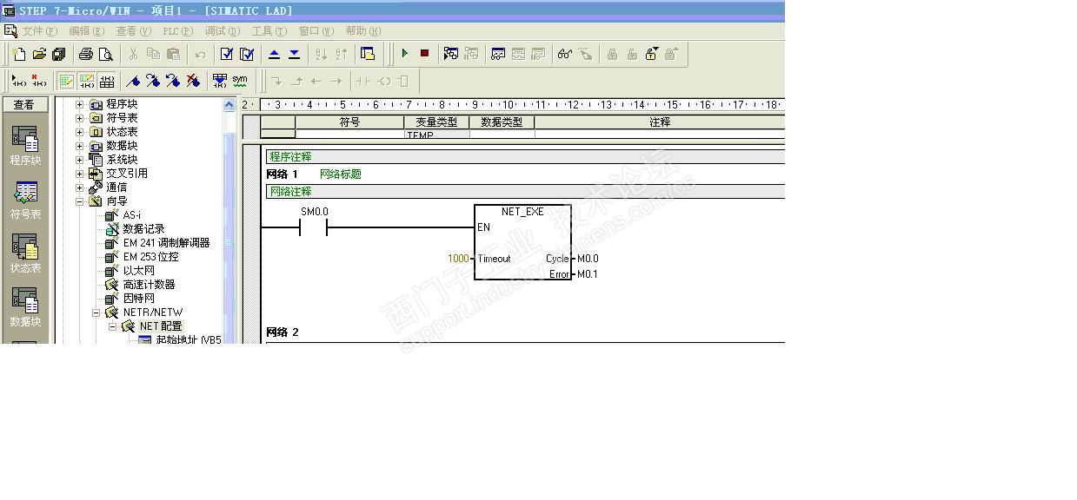This screenshot has height=500, width=1077.
Task: Collapse the NETR/NETW tree node
Action: tap(96, 312)
